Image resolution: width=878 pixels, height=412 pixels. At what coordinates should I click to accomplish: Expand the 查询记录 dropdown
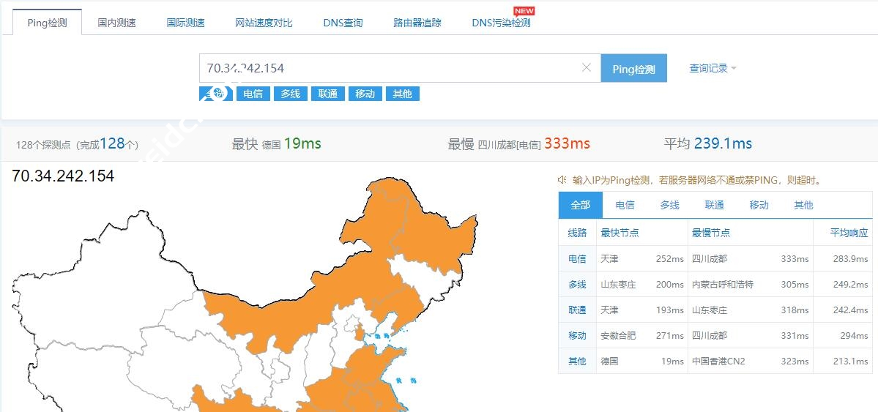click(x=713, y=68)
